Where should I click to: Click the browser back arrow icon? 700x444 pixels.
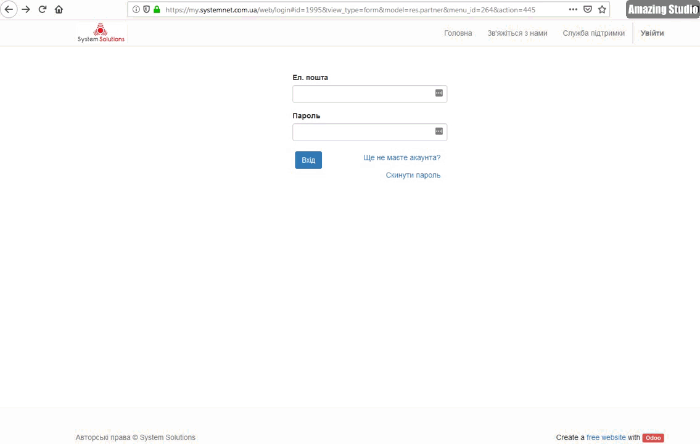[x=9, y=9]
